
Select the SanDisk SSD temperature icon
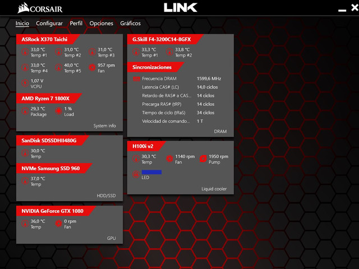[x=25, y=153]
